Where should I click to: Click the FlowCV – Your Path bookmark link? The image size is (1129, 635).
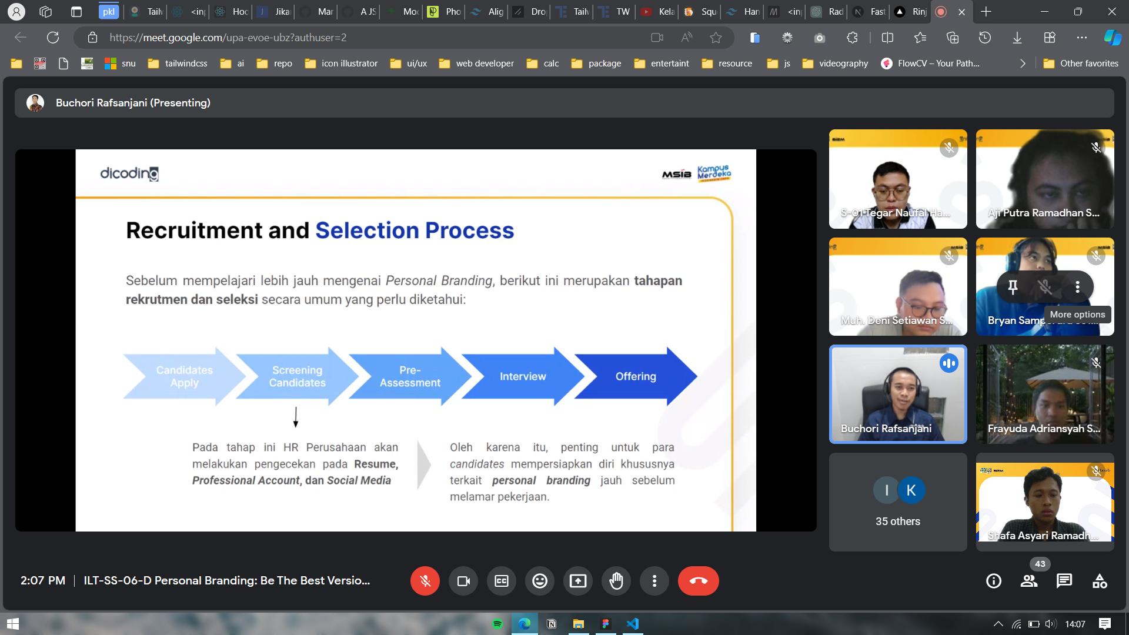click(931, 63)
